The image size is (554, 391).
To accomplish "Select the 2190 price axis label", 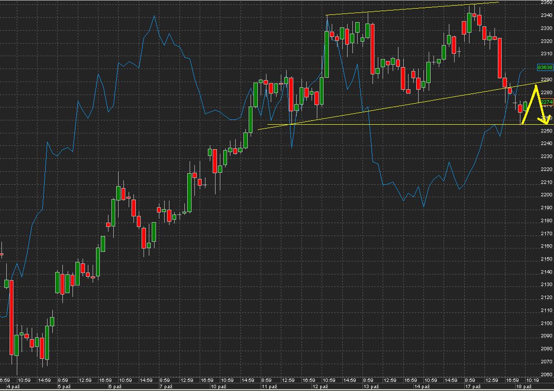I will coord(546,208).
